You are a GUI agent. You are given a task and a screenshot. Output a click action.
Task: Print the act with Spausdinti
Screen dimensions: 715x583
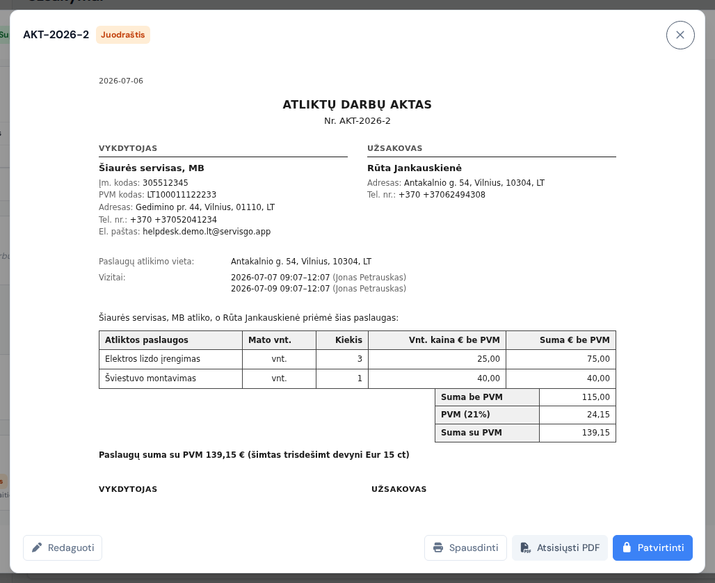click(x=465, y=548)
